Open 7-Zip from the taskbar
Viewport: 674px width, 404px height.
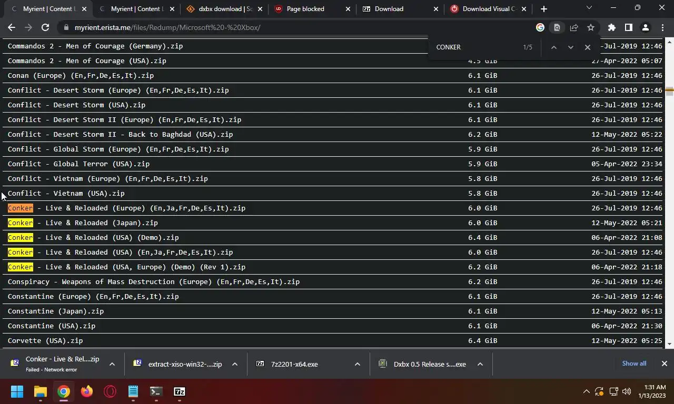pos(180,391)
